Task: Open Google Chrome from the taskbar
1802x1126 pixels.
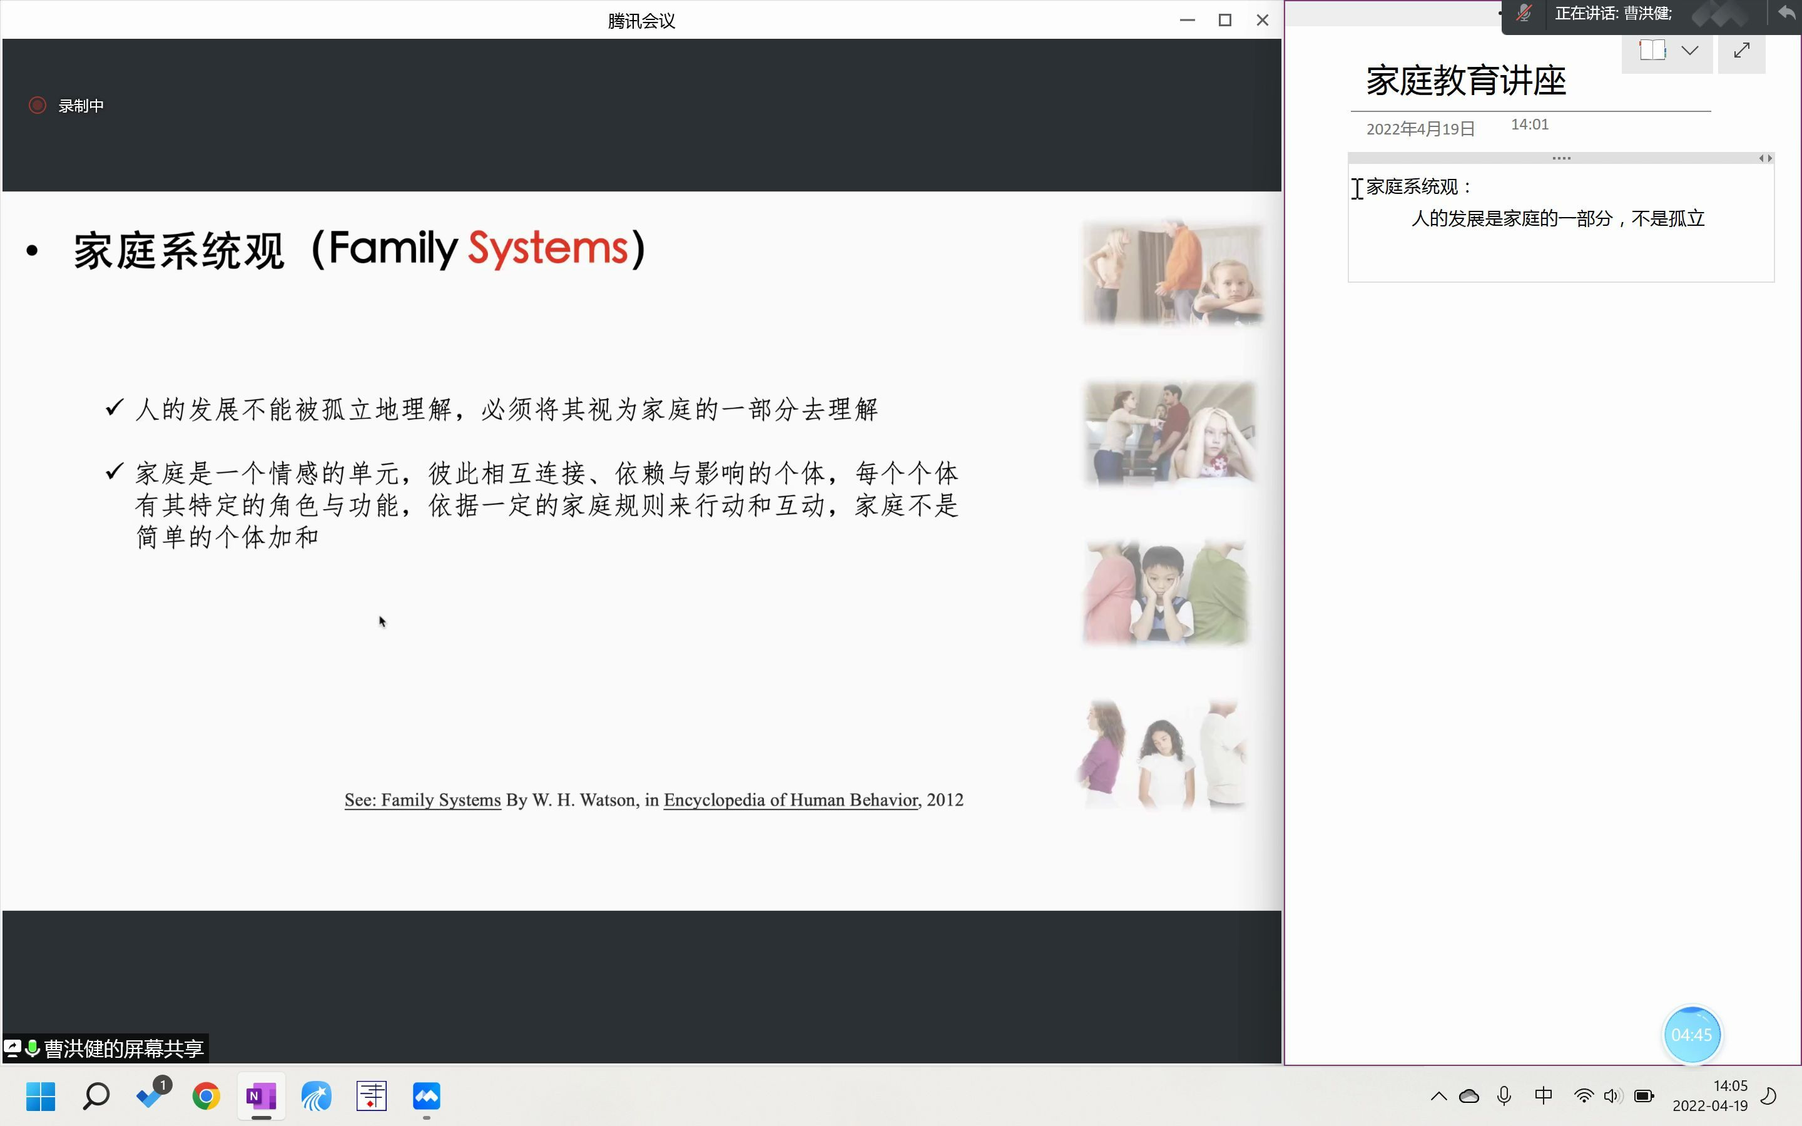Action: (206, 1095)
